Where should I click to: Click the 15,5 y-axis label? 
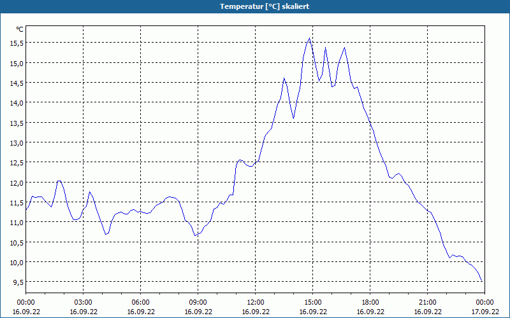click(17, 43)
